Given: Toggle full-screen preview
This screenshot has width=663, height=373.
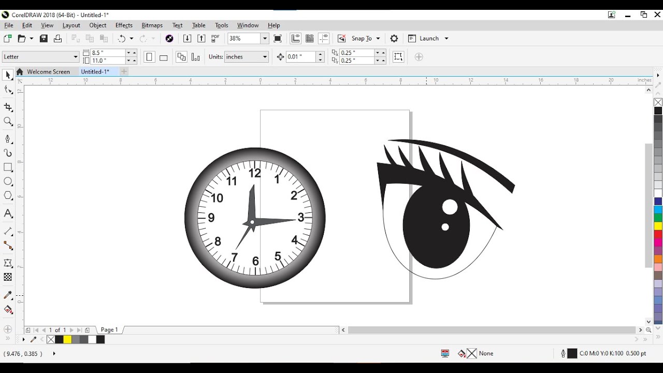Looking at the screenshot, I should click(278, 38).
